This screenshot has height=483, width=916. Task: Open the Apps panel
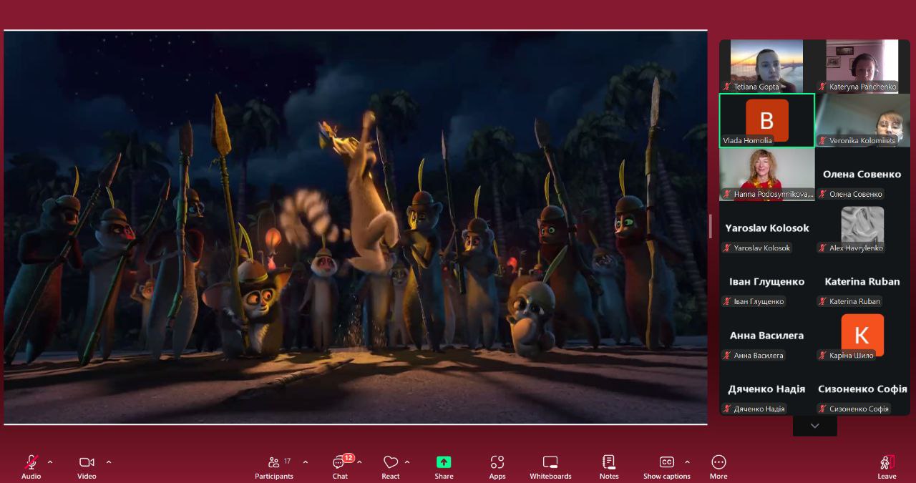pos(497,467)
